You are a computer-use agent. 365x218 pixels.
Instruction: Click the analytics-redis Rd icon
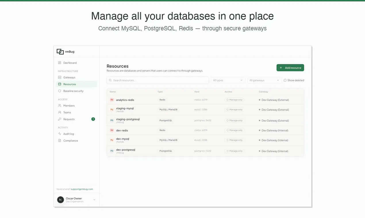(x=112, y=100)
